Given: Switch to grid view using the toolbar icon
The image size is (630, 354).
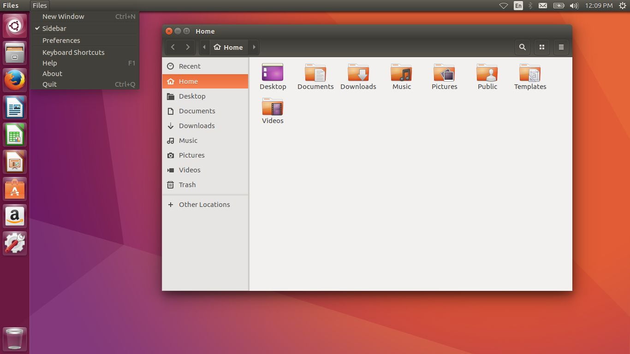Looking at the screenshot, I should click(541, 47).
